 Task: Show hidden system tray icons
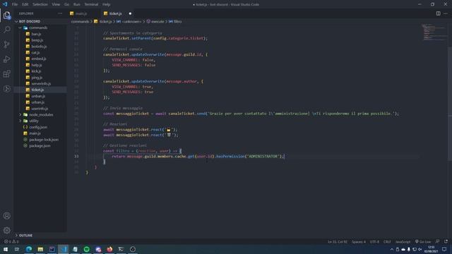[x=392, y=249]
